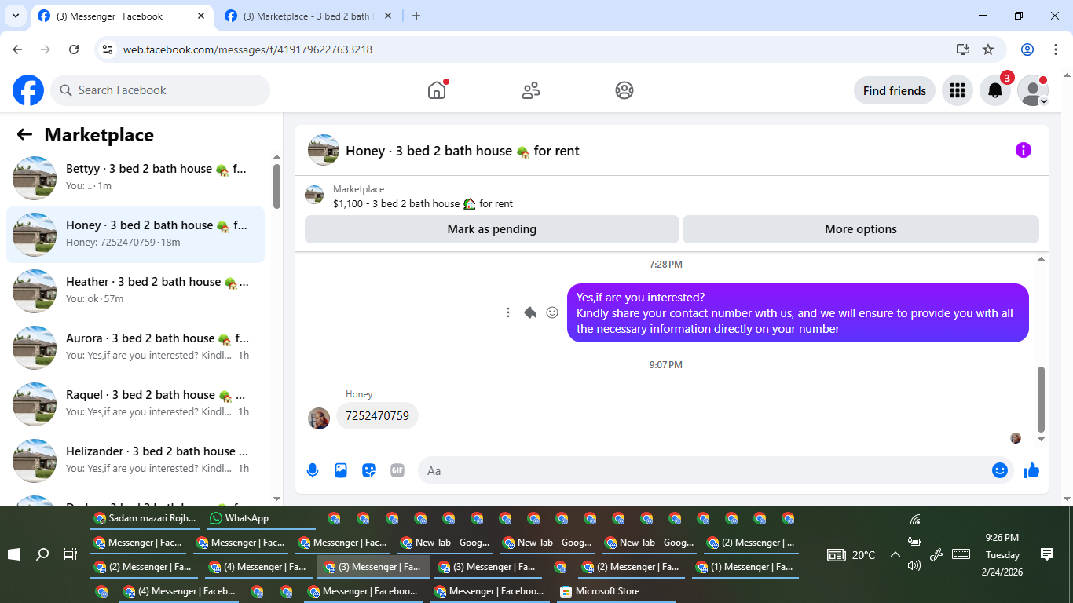The height and width of the screenshot is (603, 1073).
Task: Reply to the sent message
Action: [x=530, y=312]
